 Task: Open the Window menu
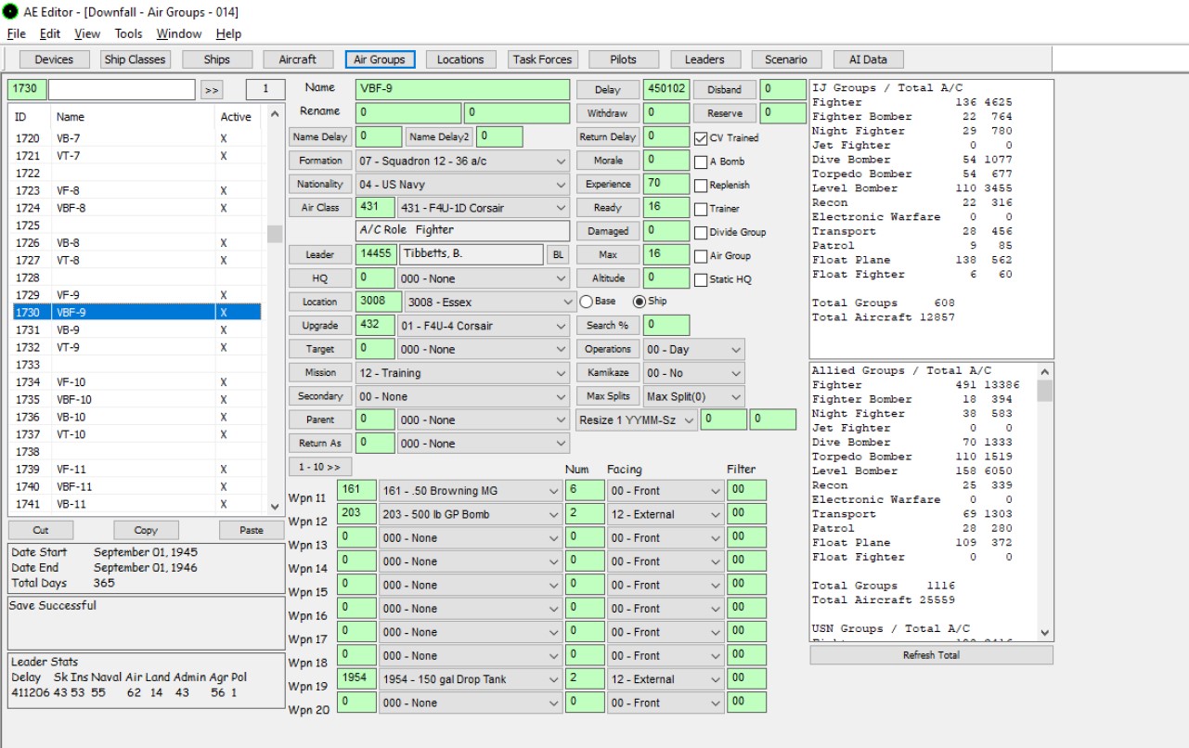coord(179,33)
